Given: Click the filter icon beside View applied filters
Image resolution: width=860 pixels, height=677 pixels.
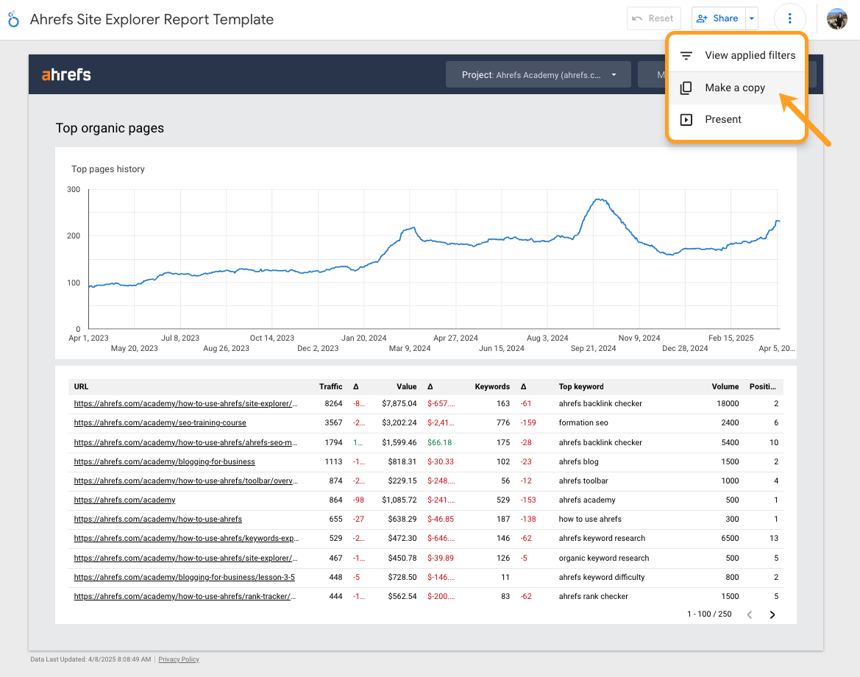Looking at the screenshot, I should point(686,54).
